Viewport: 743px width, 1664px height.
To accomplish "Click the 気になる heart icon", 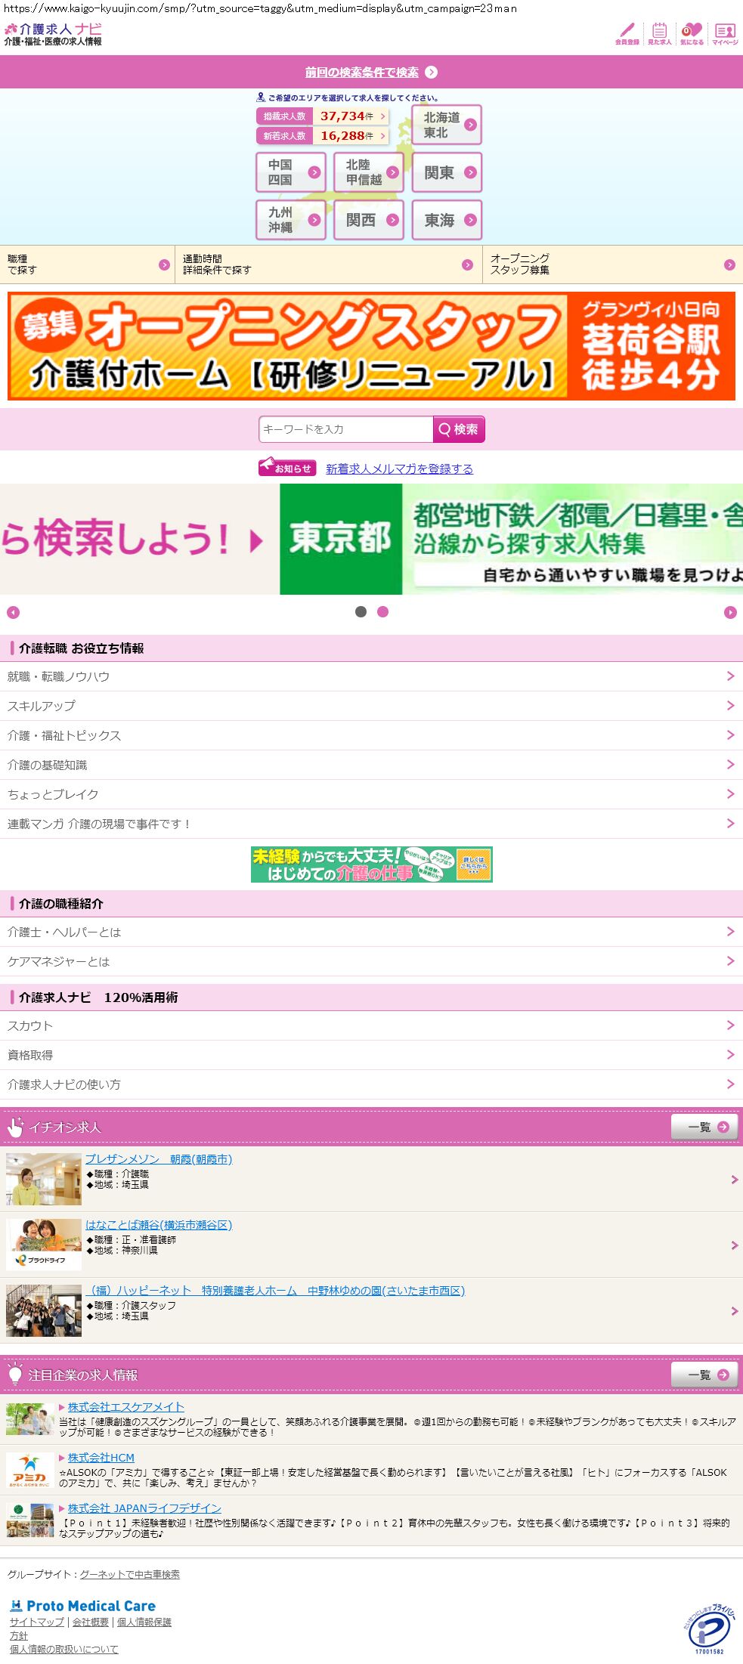I will pyautogui.click(x=692, y=32).
